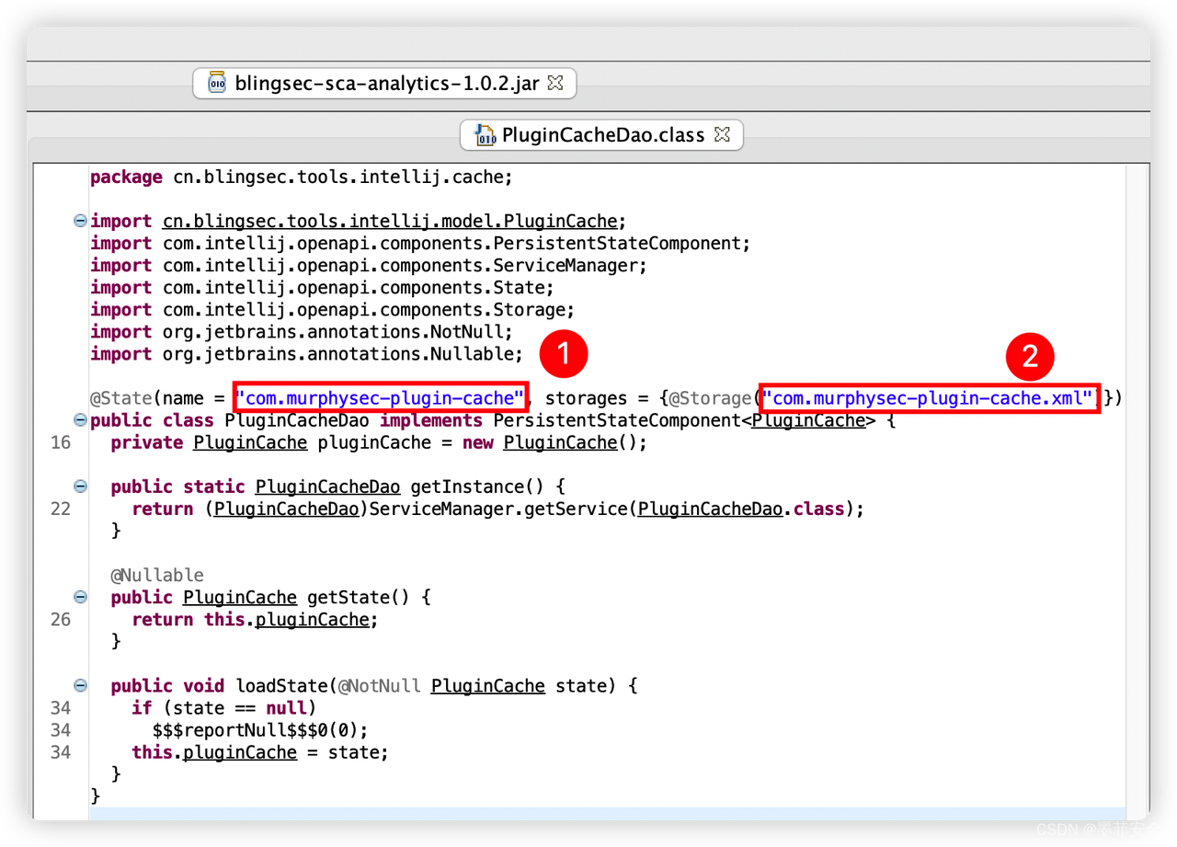Viewport: 1177px width, 847px height.
Task: Click the org.jetbrains.annotations.Nullable import line
Action: [x=307, y=354]
